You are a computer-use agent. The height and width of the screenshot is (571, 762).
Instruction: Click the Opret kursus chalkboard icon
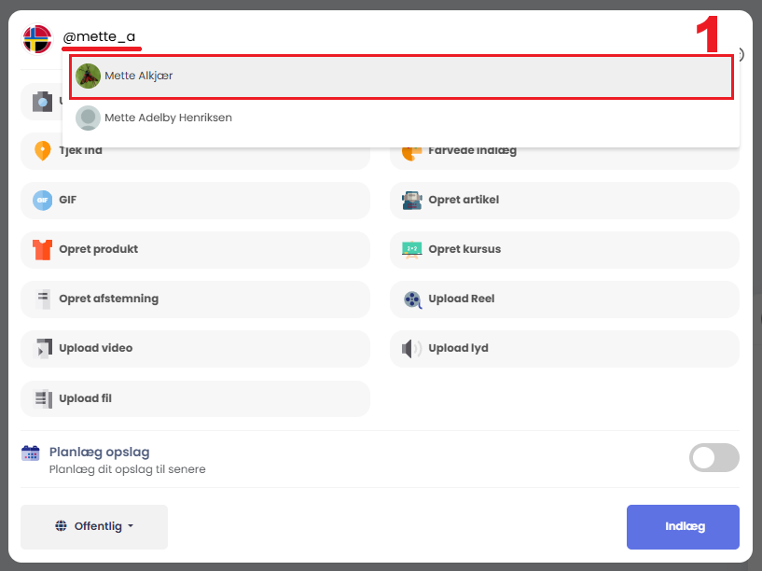click(x=412, y=250)
